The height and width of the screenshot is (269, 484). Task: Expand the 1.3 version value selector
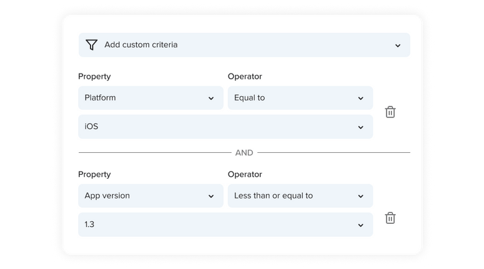tap(225, 224)
